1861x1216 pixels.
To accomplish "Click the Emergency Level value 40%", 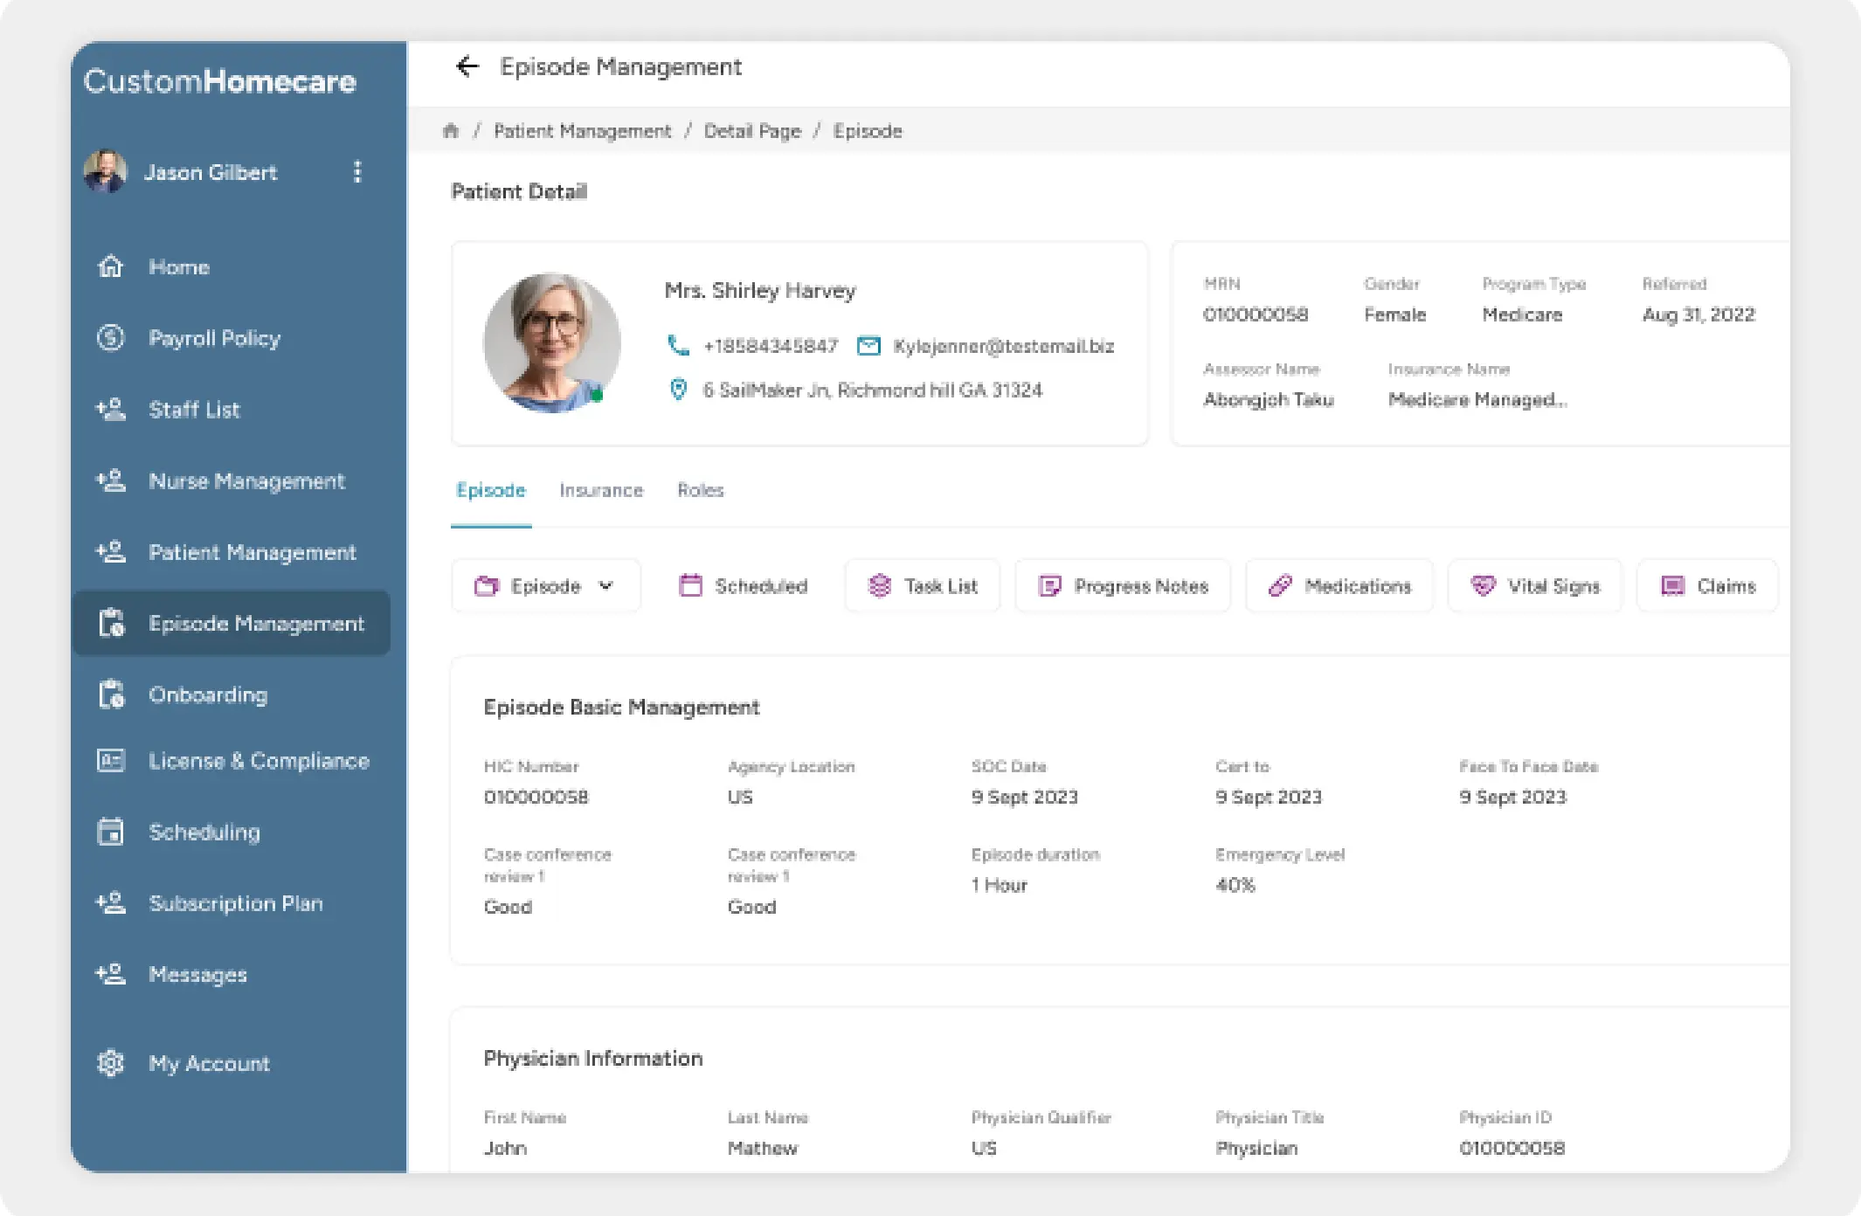I will pos(1235,885).
